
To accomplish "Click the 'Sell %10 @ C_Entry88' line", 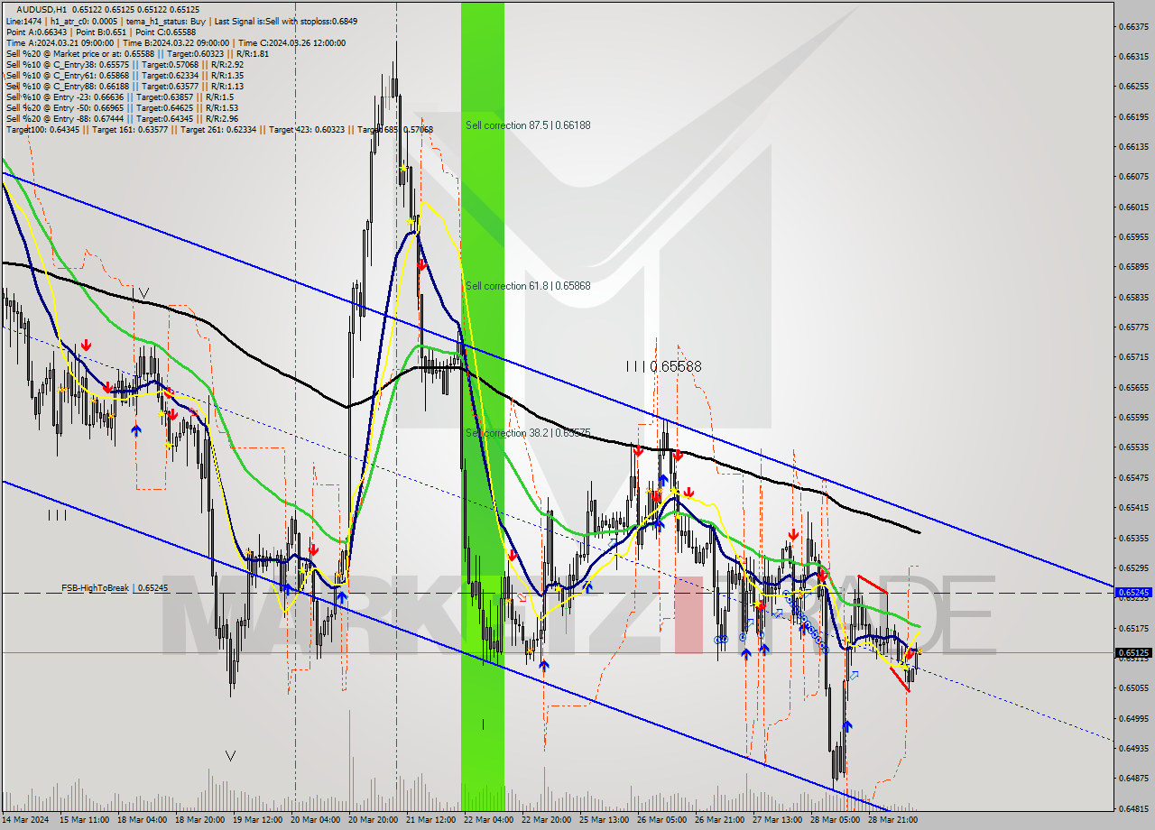I will 125,86.
